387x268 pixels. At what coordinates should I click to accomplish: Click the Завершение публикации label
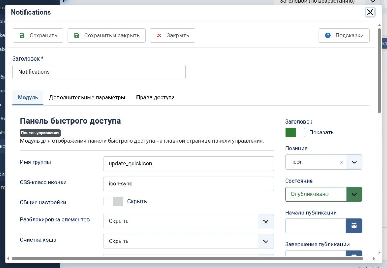pos(317,244)
